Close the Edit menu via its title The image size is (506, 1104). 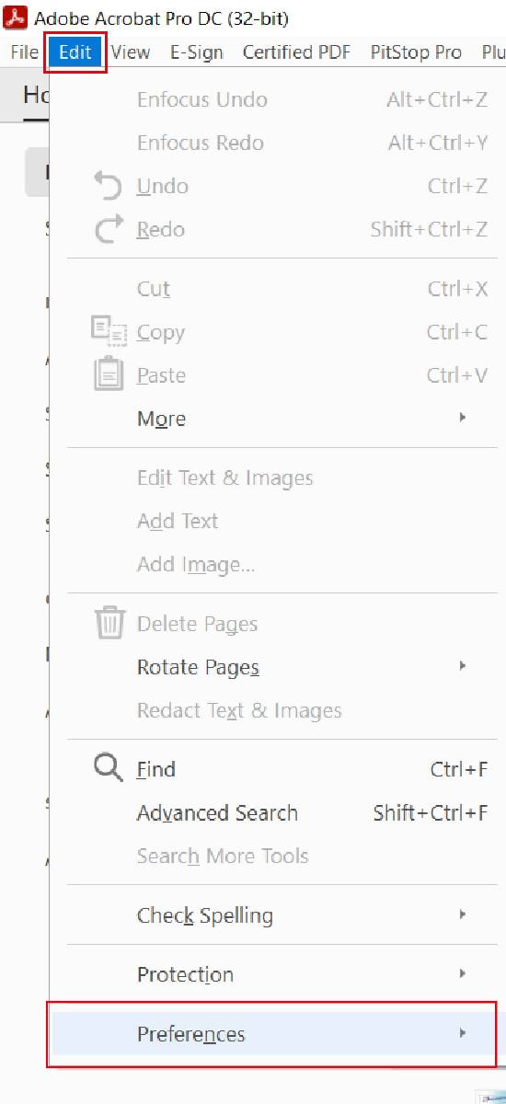[x=75, y=52]
